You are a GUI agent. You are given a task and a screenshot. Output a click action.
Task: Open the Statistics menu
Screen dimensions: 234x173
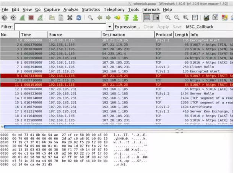point(91,10)
